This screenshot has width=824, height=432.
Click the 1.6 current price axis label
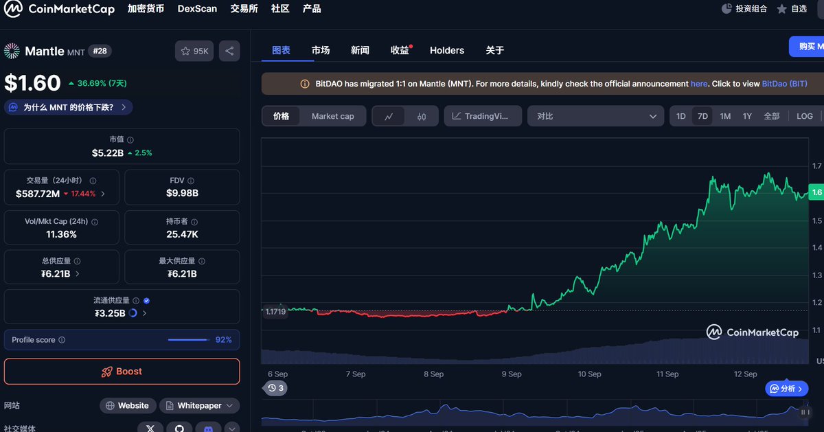(x=816, y=193)
